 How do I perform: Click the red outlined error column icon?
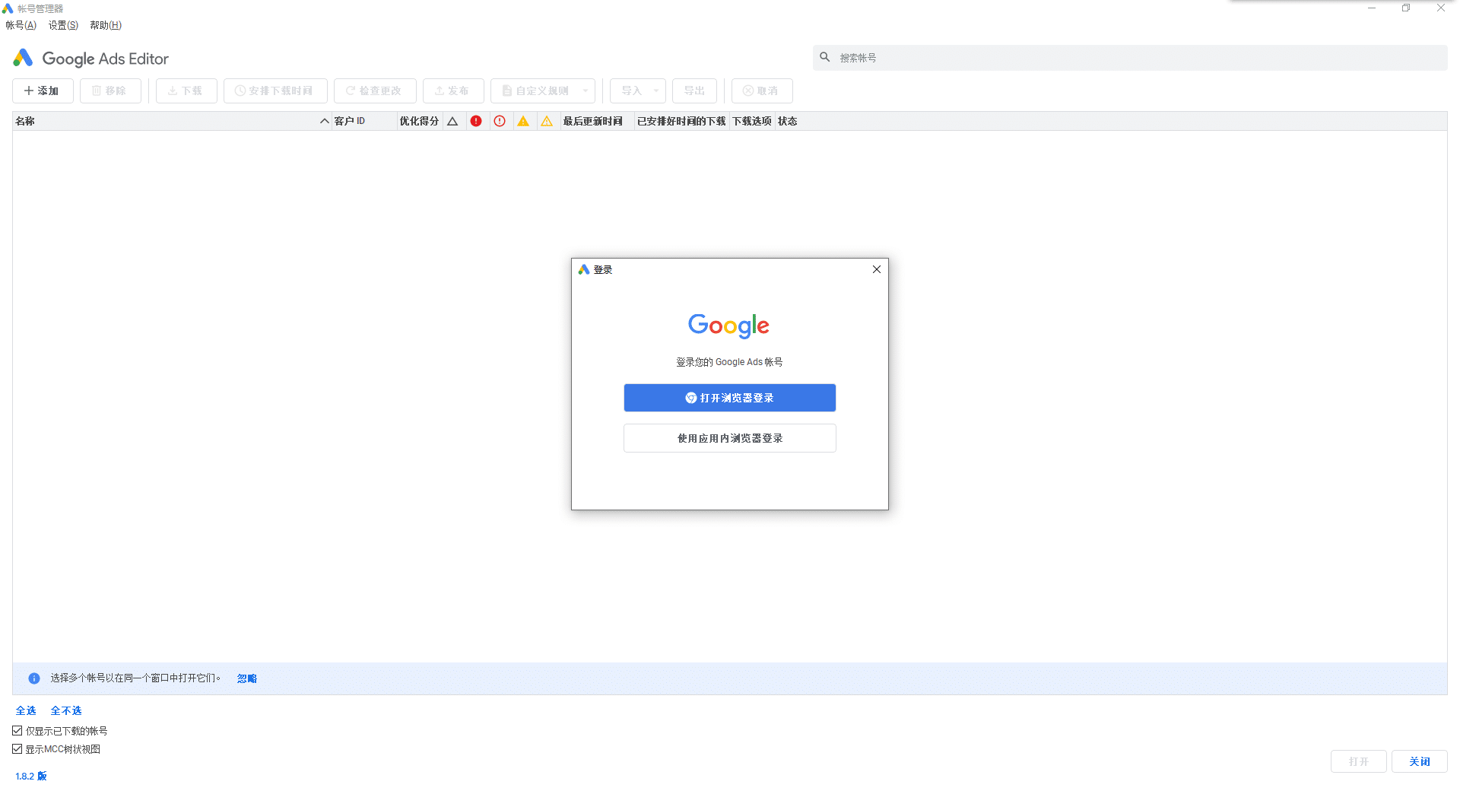(x=500, y=121)
